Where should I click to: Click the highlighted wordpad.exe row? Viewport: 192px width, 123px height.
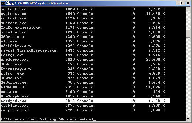85,101
